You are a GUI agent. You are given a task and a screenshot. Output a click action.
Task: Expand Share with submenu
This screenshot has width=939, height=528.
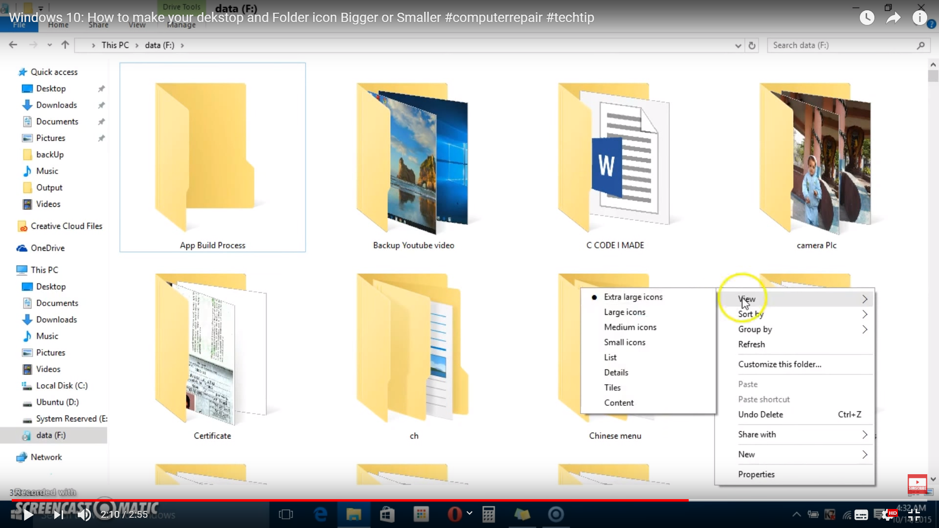795,435
